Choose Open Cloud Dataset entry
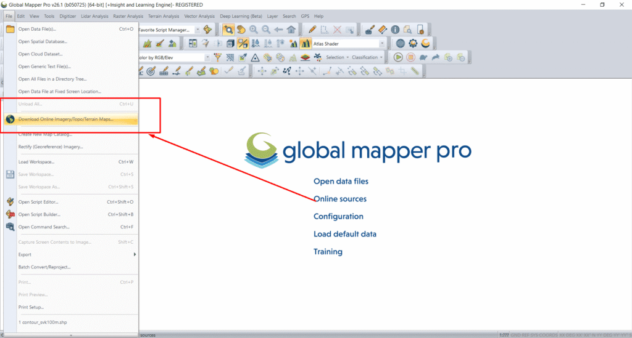The height and width of the screenshot is (338, 632). tap(71, 54)
